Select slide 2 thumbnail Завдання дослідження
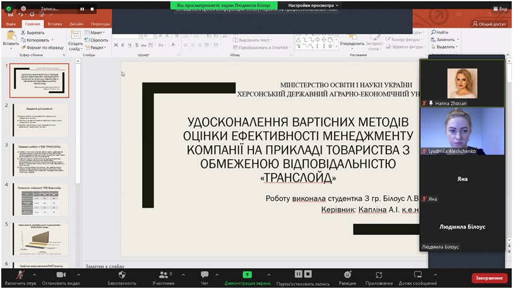The height and width of the screenshot is (289, 513). point(40,120)
